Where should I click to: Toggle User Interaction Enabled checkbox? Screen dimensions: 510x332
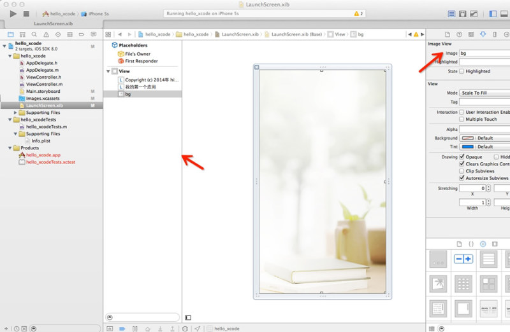click(x=462, y=112)
